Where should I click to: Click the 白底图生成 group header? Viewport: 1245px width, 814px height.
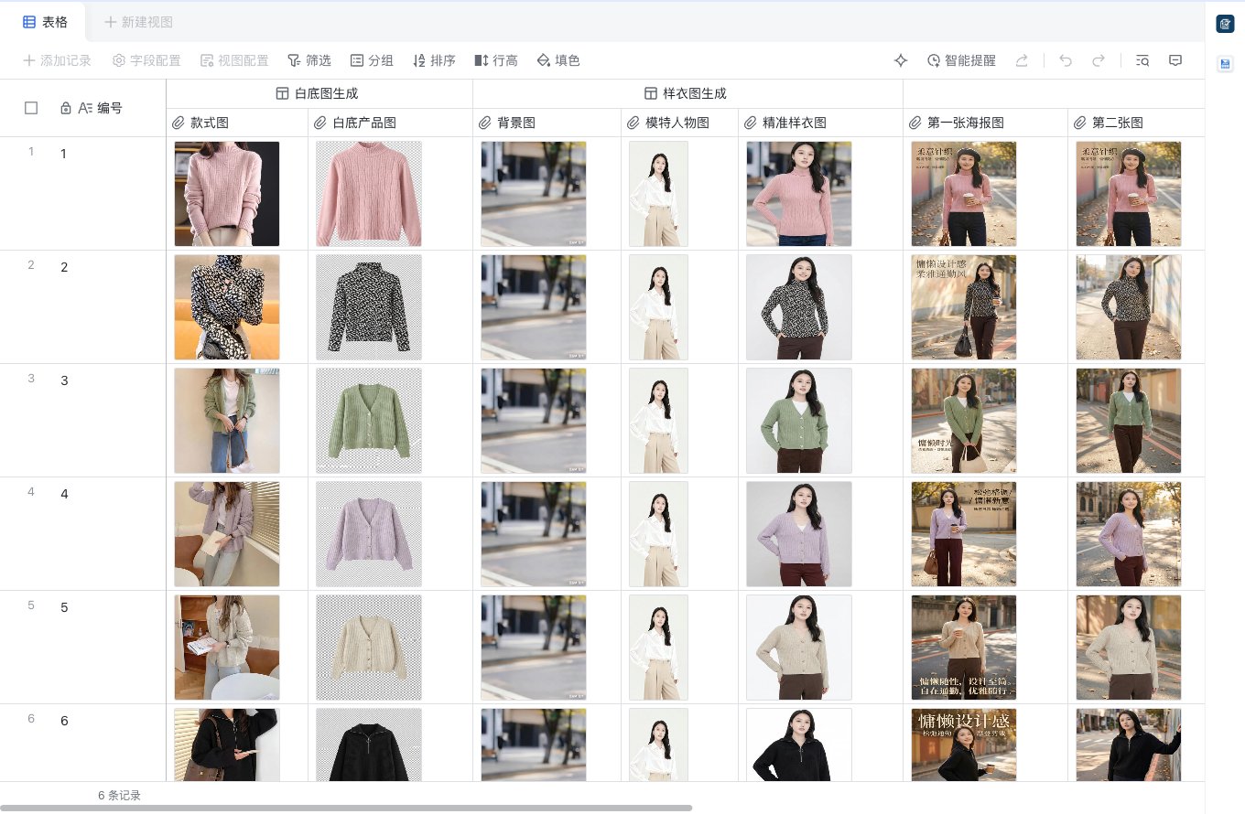[319, 93]
